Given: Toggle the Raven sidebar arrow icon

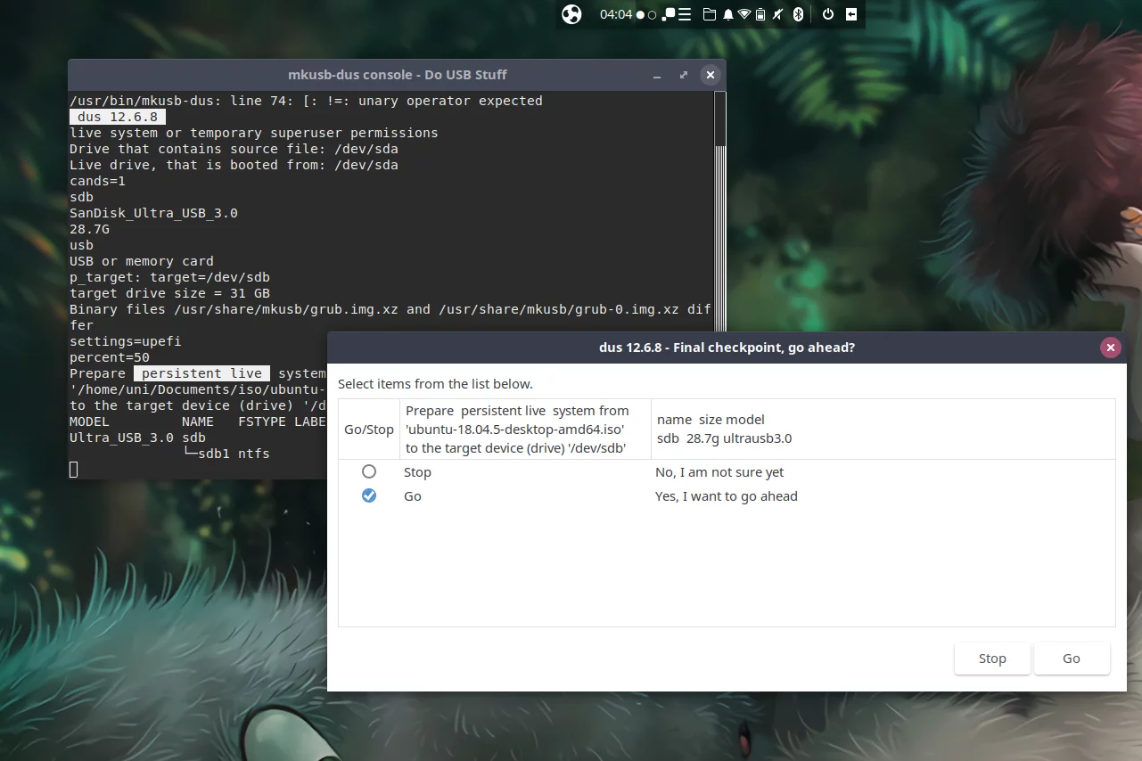Looking at the screenshot, I should pyautogui.click(x=851, y=14).
